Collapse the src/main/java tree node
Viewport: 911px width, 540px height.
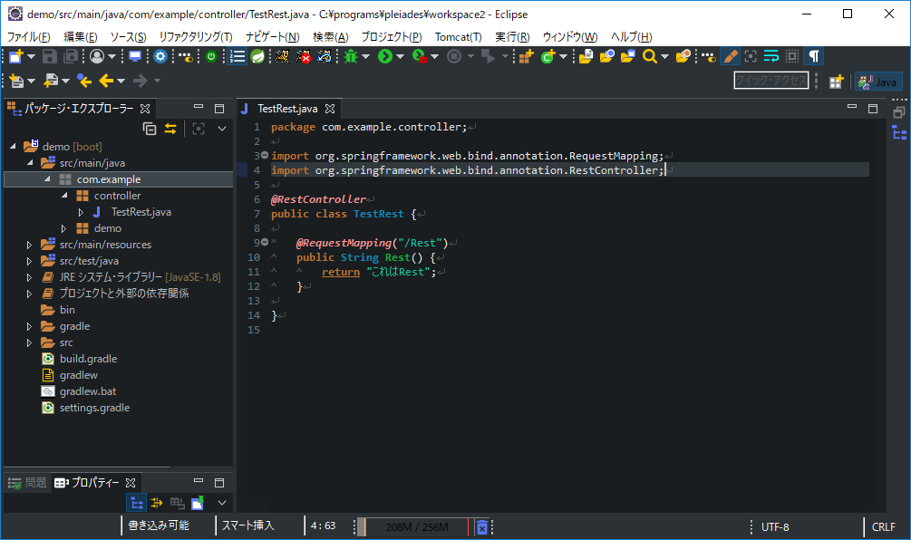(x=30, y=162)
